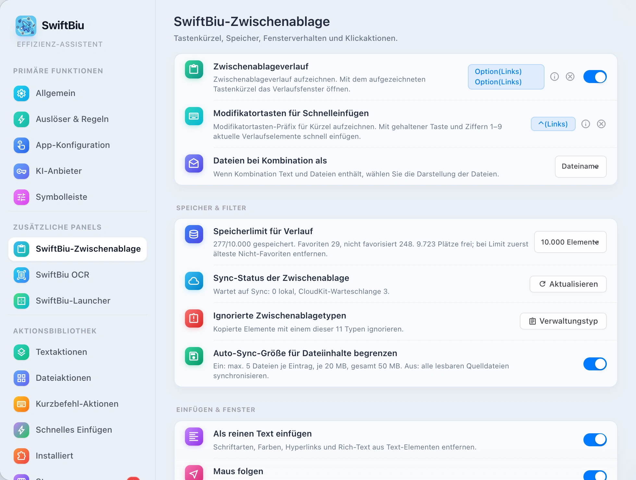Click Speicherlimit database icon

tap(194, 234)
